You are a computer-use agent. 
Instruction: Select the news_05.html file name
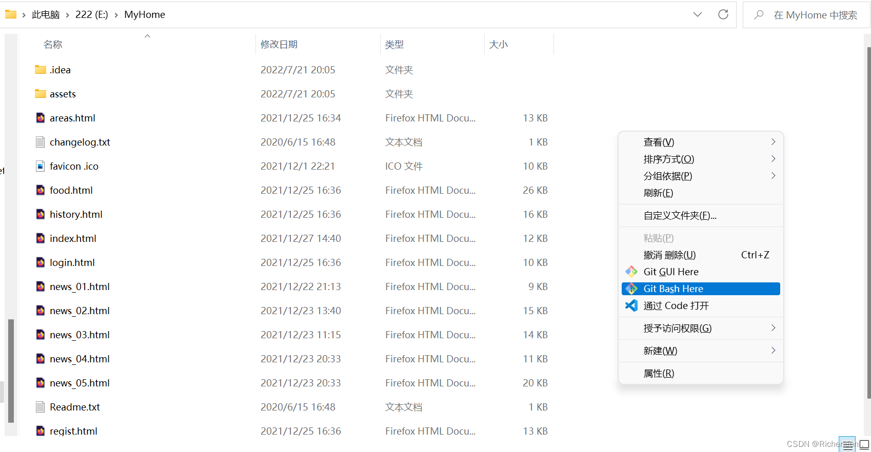tap(80, 383)
